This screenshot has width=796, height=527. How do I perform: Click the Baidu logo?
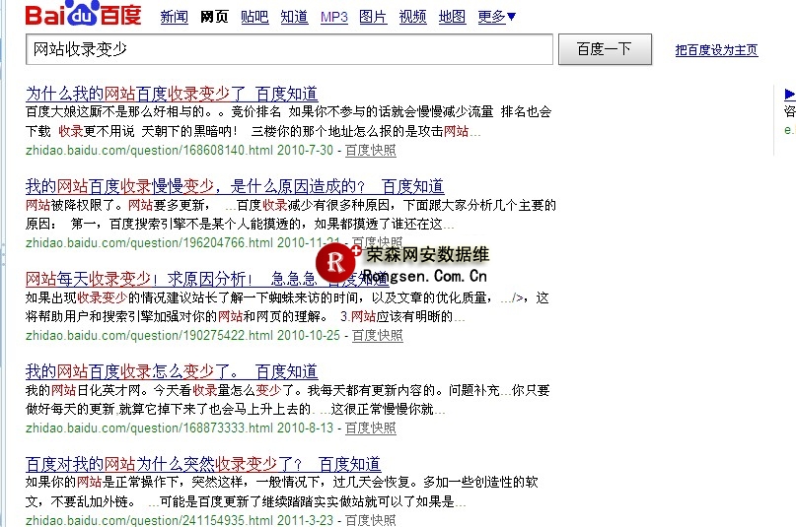84,17
